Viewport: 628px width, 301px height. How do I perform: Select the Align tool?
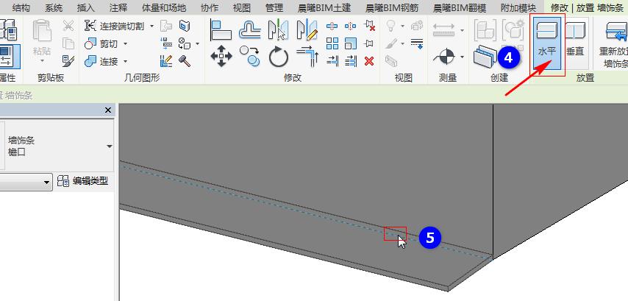(x=221, y=29)
